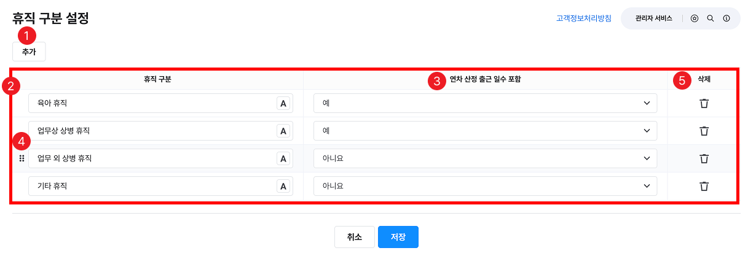Expand dropdown in 업무 외 상병 휴직 row
This screenshot has height=264, width=756.
click(485, 158)
